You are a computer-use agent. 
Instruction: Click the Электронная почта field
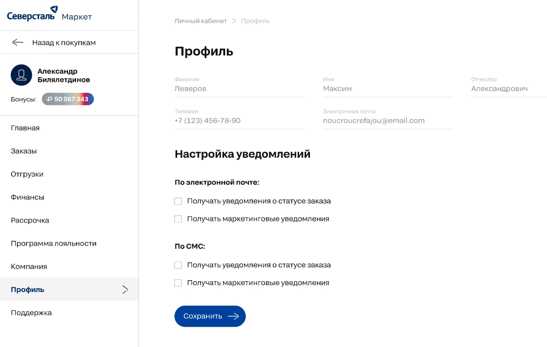click(x=387, y=121)
